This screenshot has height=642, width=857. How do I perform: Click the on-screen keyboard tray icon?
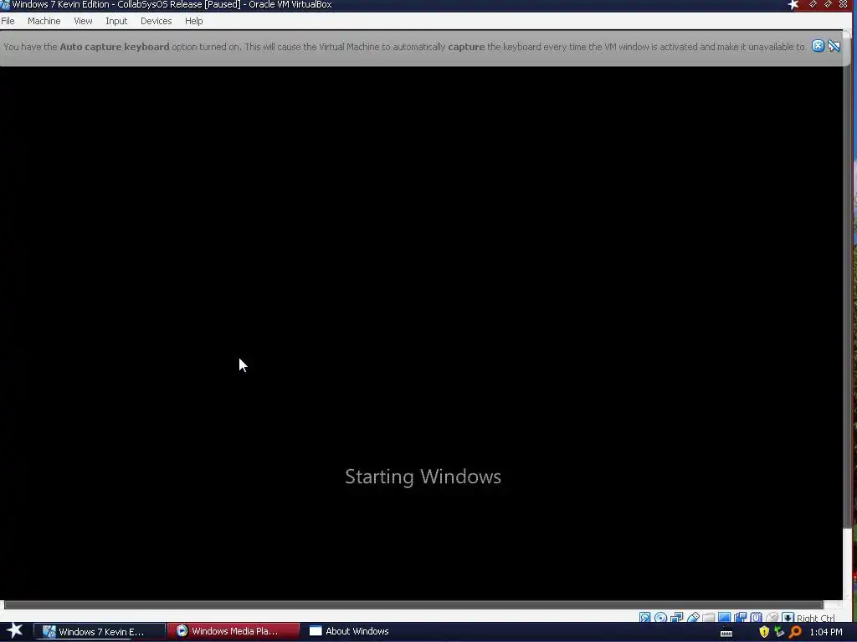726,633
